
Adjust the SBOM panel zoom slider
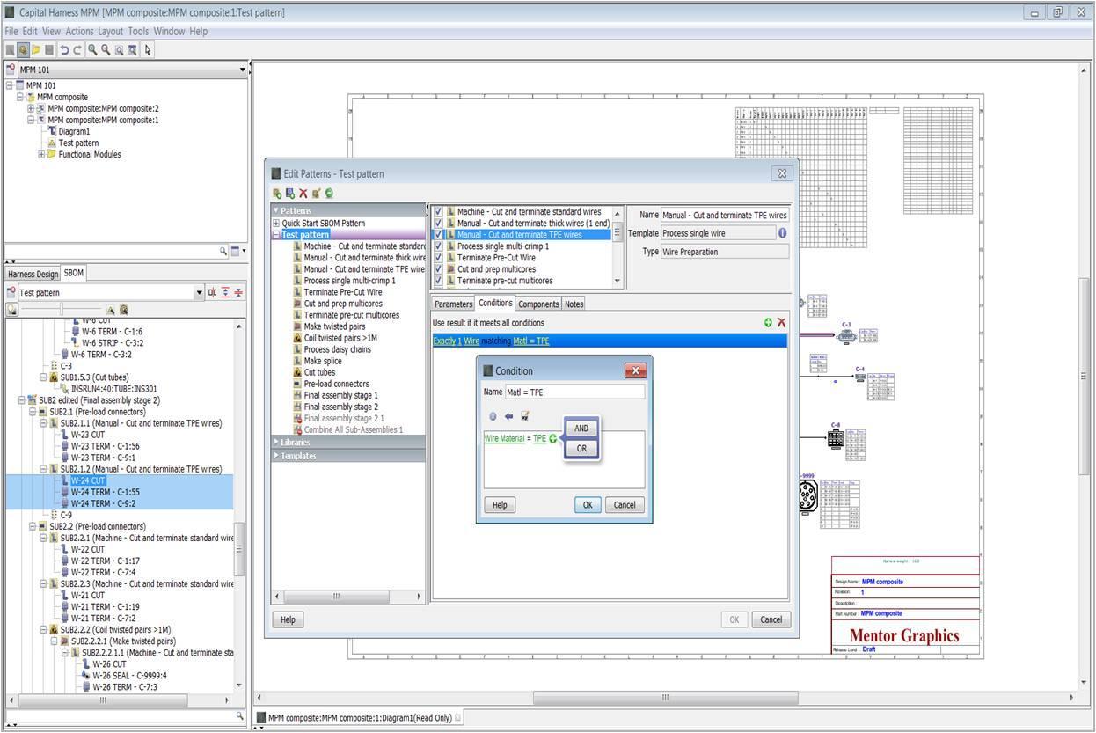click(61, 310)
